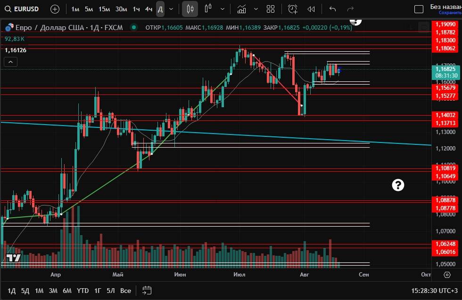Open the indicators chart icon
Viewport: 462px width, 300px height.
[x=242, y=9]
